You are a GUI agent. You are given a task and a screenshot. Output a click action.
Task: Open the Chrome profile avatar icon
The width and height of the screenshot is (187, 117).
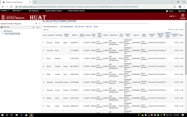(180, 7)
